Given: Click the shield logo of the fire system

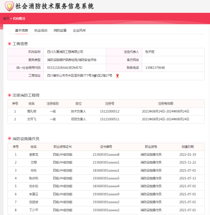Looking at the screenshot, I should tap(9, 6).
